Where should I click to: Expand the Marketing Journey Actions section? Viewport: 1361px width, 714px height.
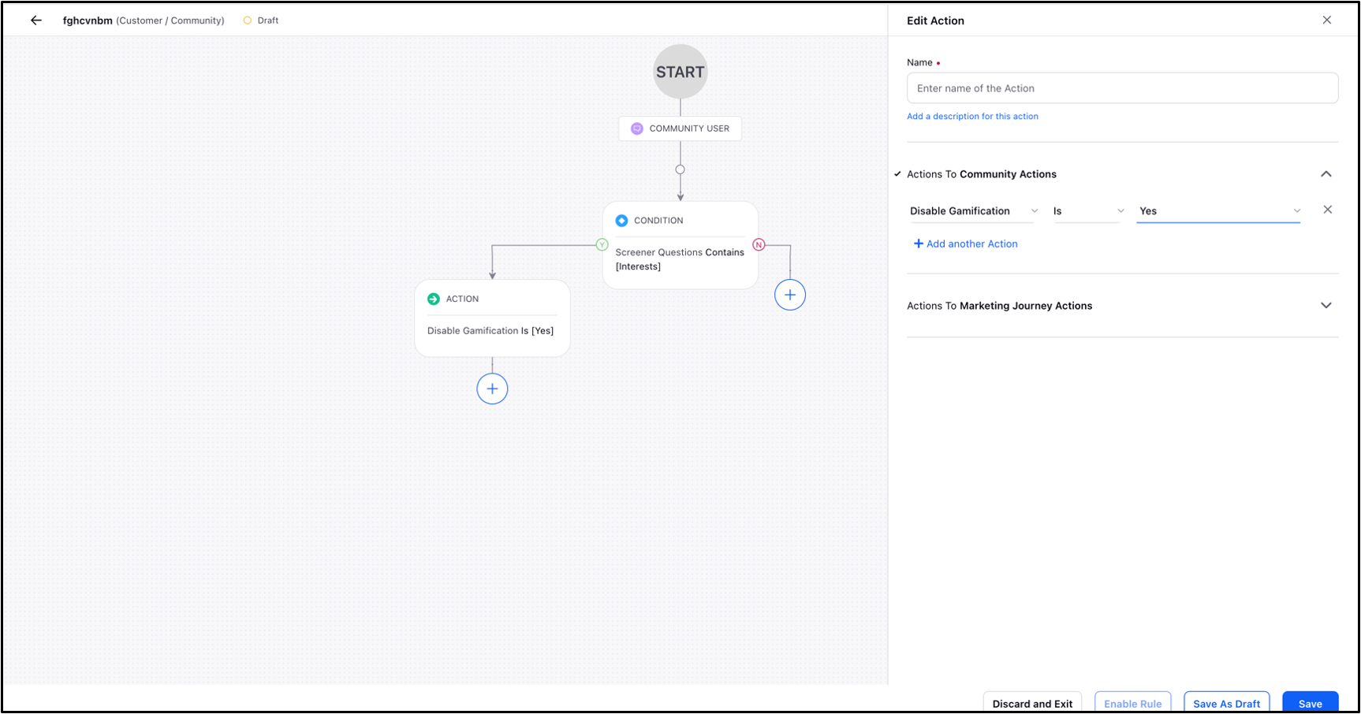tap(1326, 306)
